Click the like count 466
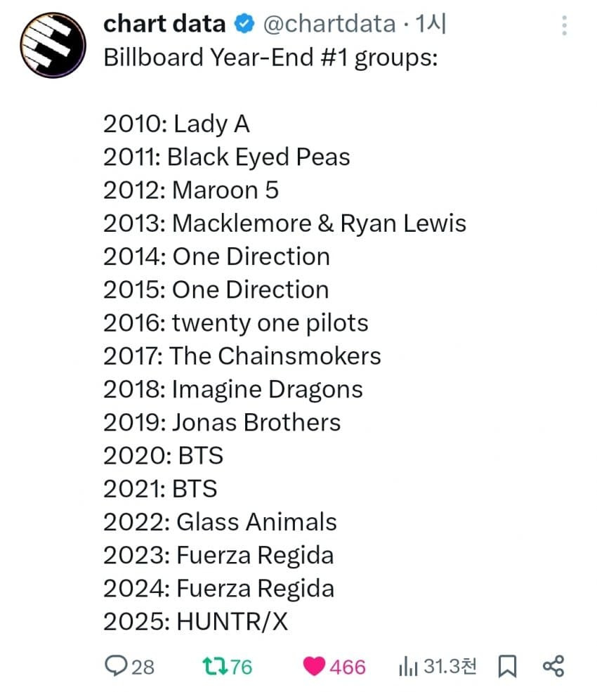 (x=347, y=666)
